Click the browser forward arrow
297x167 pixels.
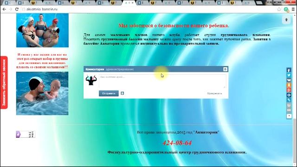(x=11, y=9)
